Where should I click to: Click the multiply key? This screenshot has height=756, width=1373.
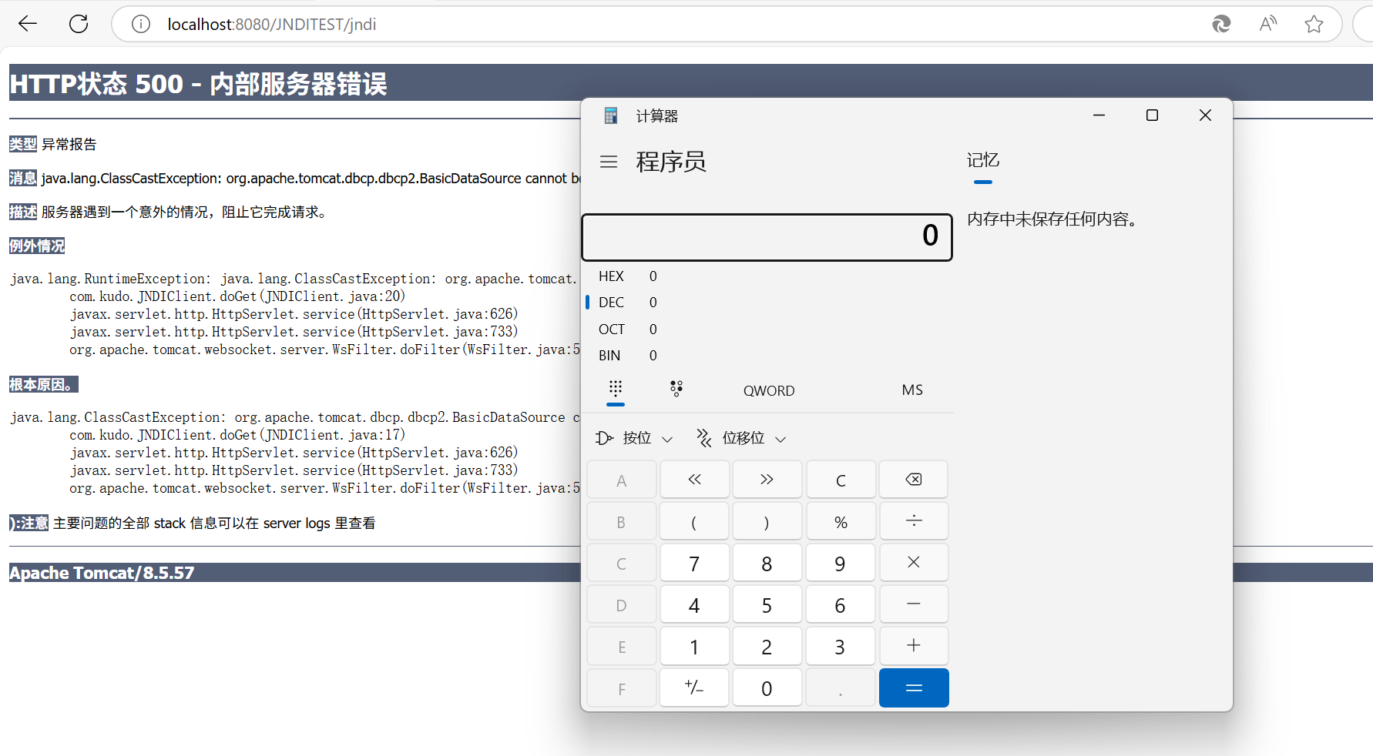914,563
